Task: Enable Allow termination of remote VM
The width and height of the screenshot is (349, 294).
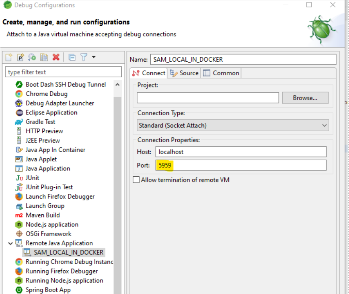Action: [136, 180]
